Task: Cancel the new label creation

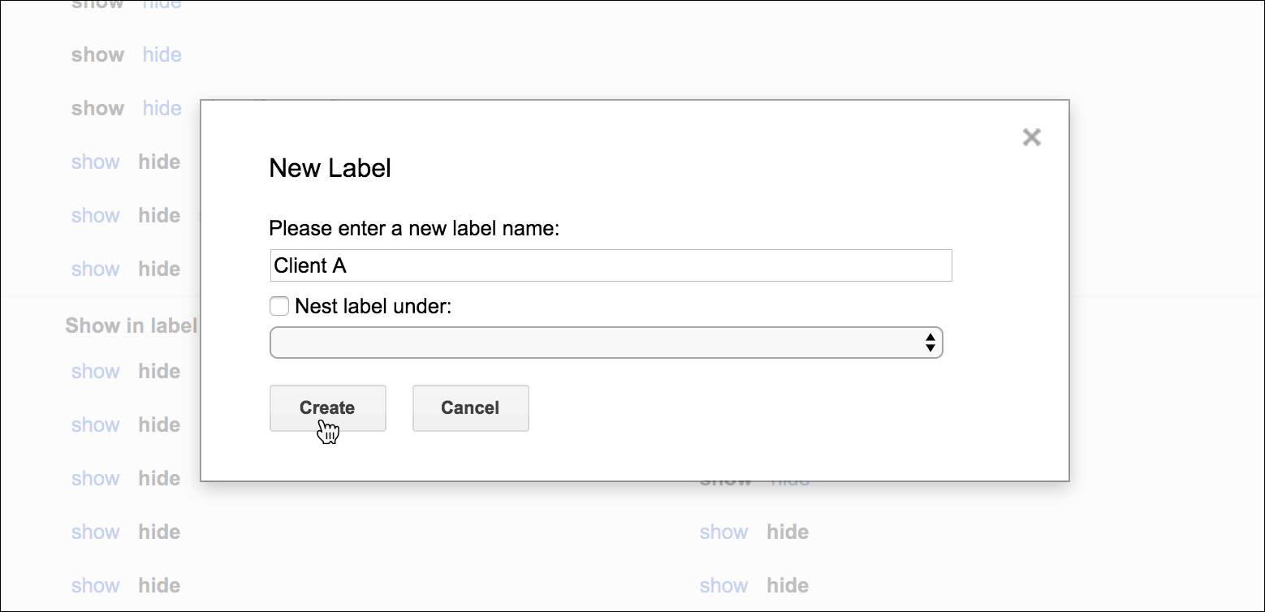Action: tap(470, 407)
